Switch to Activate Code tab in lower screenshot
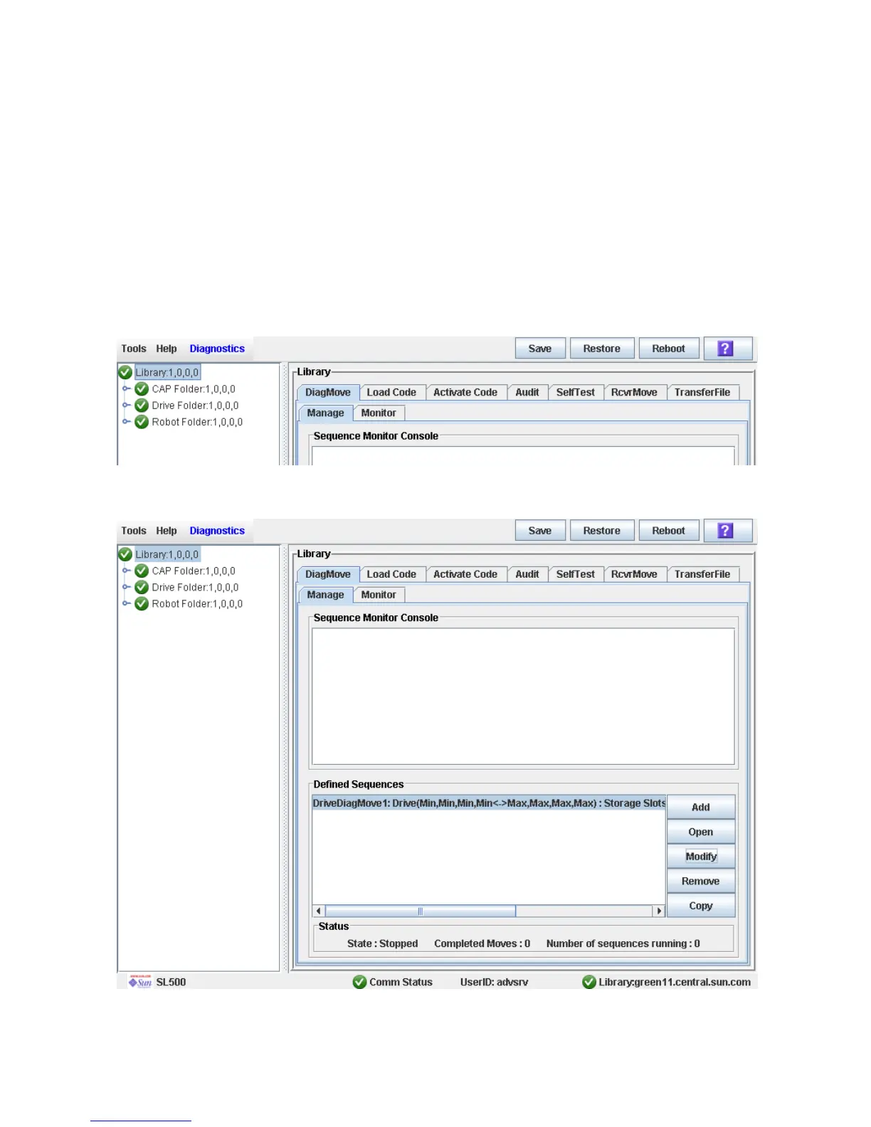871x1127 pixels. pyautogui.click(x=465, y=574)
